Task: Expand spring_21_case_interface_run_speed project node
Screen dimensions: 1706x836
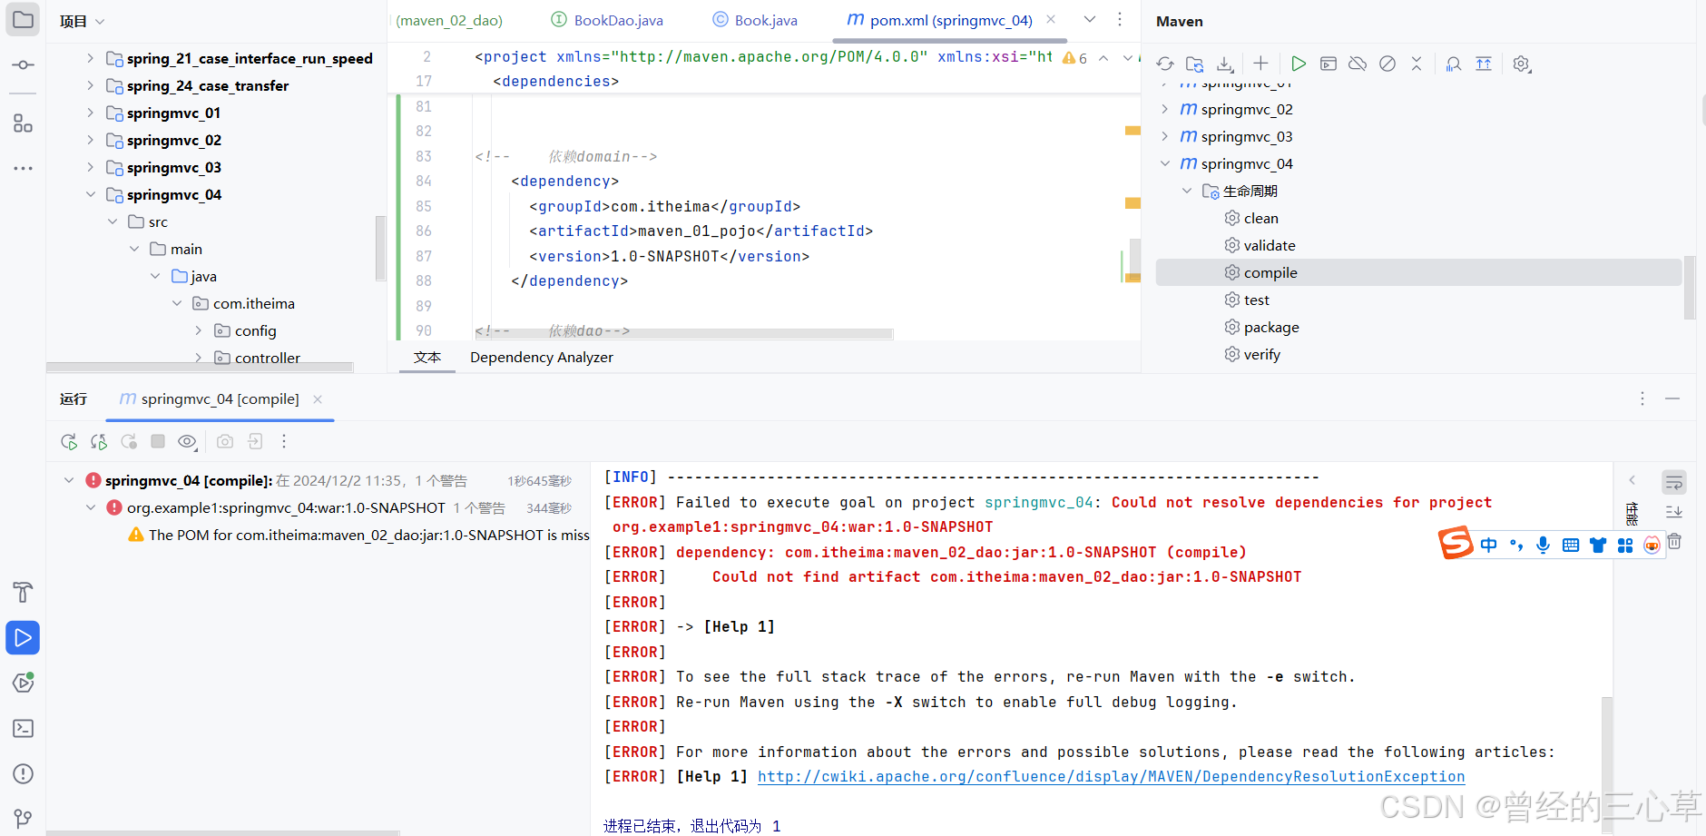Action: (x=90, y=58)
